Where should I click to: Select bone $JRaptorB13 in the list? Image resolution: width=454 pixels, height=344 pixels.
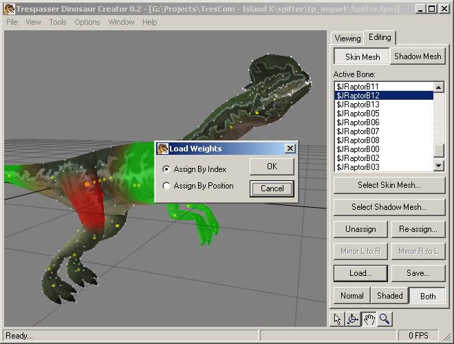pyautogui.click(x=384, y=105)
